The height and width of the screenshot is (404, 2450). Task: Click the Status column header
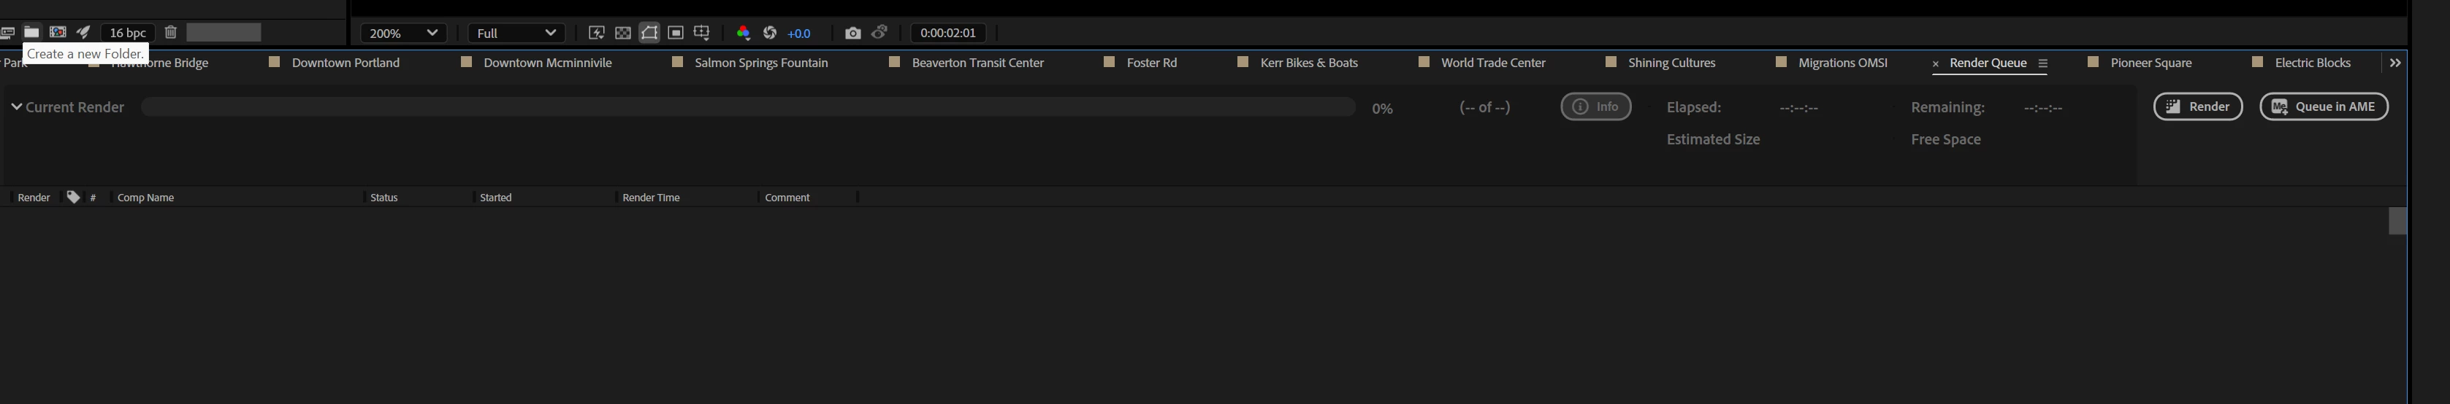tap(384, 198)
